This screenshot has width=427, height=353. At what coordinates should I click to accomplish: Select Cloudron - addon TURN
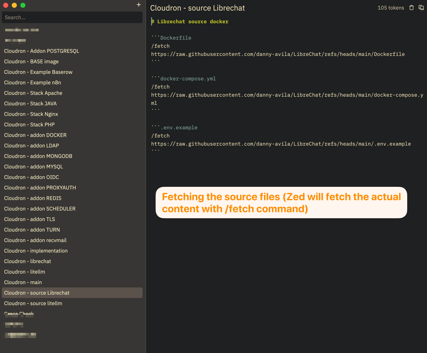pos(72,230)
